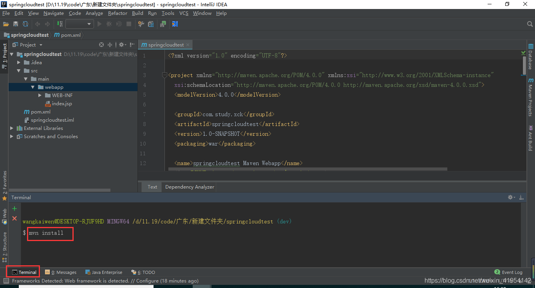
Task: Click the Save All toolbar icon
Action: 16,24
